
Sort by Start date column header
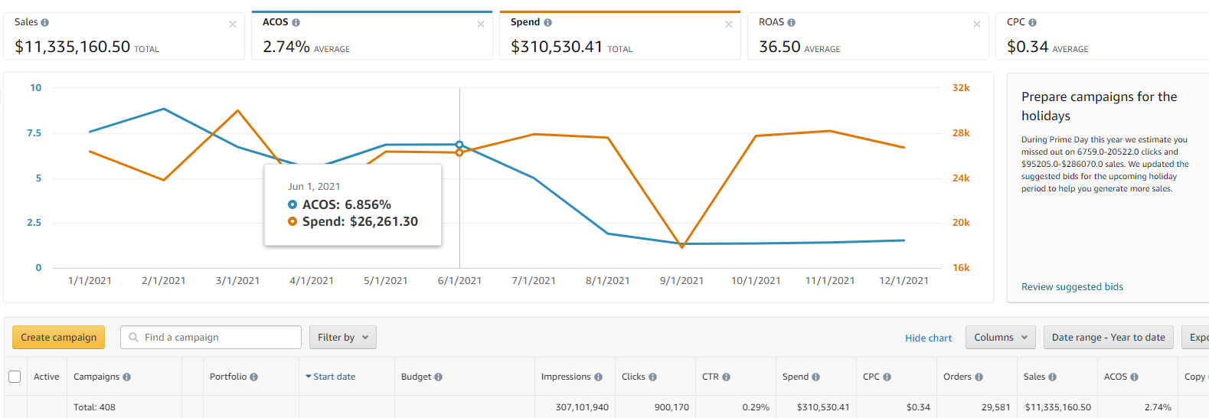pos(334,377)
